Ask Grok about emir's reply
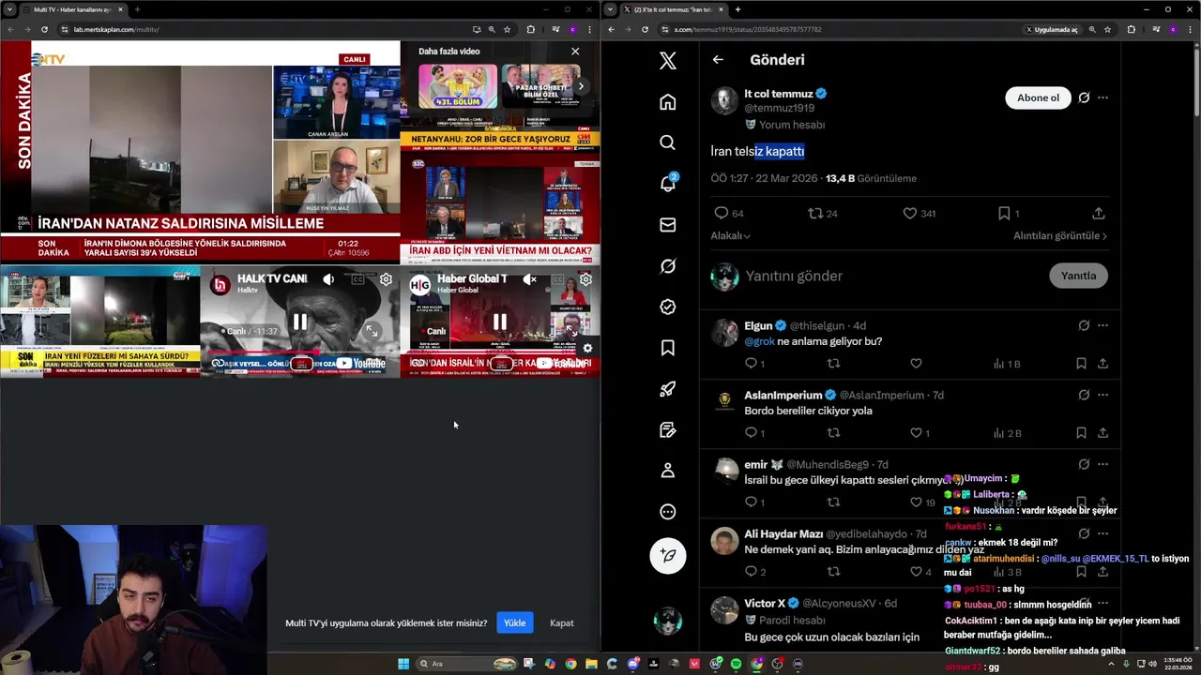The width and height of the screenshot is (1201, 675). point(1084,464)
